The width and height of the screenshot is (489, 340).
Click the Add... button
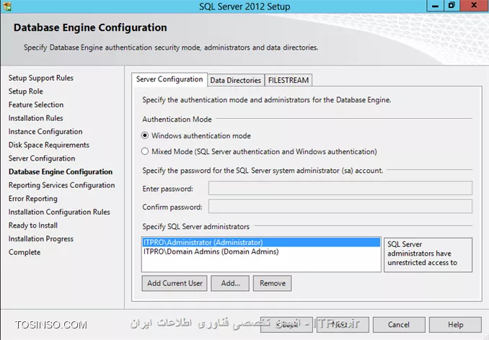[x=230, y=283]
